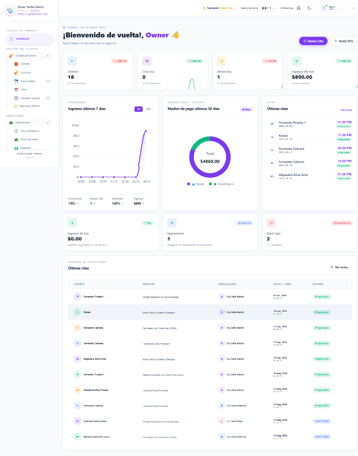
Task: Open Ruben appointment in Últimas citas card
Action: click(309, 137)
